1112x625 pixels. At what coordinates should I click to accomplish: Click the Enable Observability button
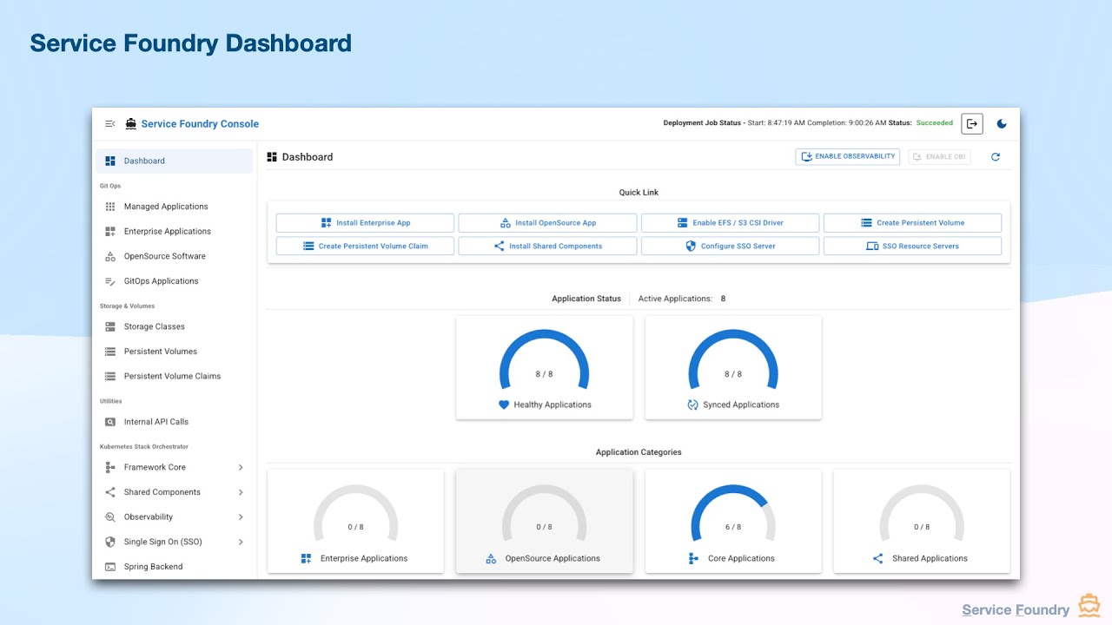(848, 157)
